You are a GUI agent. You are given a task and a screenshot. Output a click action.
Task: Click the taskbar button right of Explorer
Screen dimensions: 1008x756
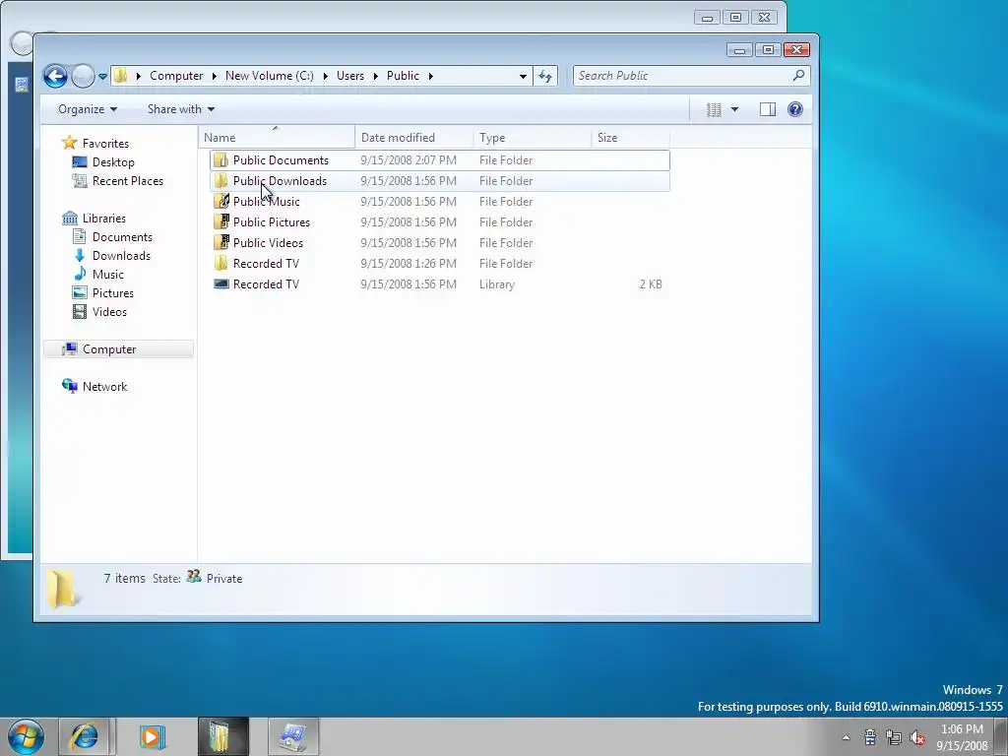point(293,736)
